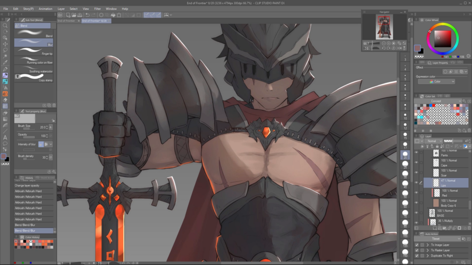Click Change layer opacity history entry

click(x=34, y=186)
